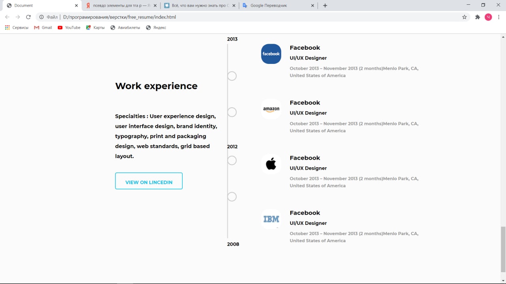Reload the page with the refresh icon
Screen dimensions: 506x284
pyautogui.click(x=28, y=17)
